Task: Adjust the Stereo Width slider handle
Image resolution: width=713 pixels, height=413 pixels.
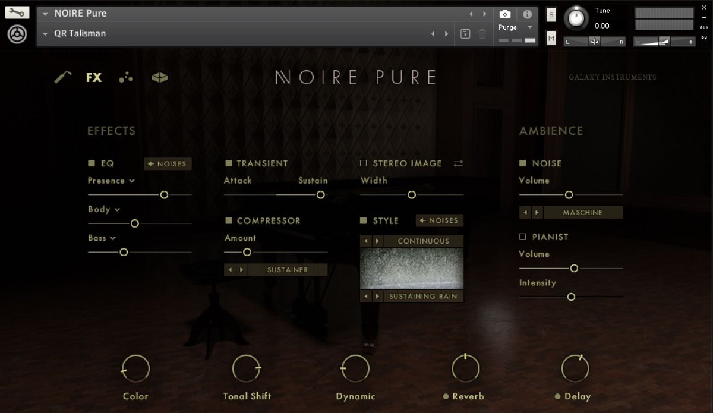Action: 411,194
